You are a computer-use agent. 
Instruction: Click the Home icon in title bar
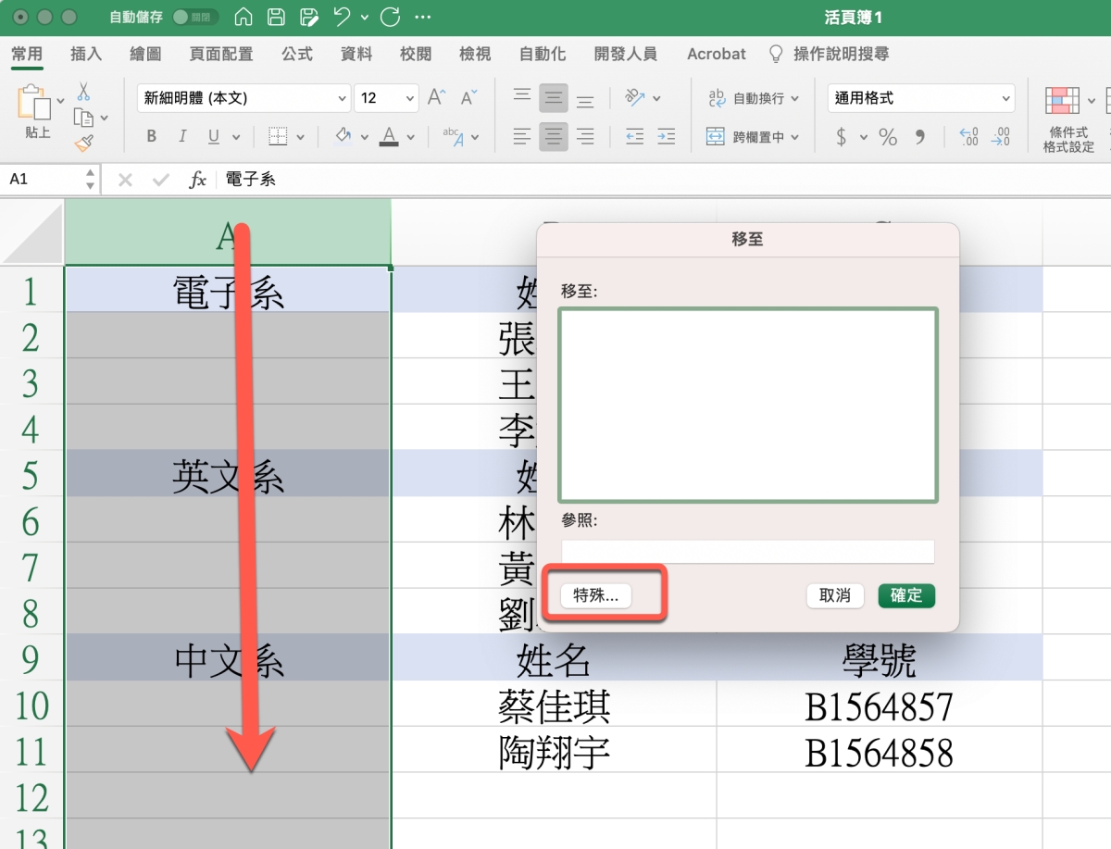click(243, 17)
